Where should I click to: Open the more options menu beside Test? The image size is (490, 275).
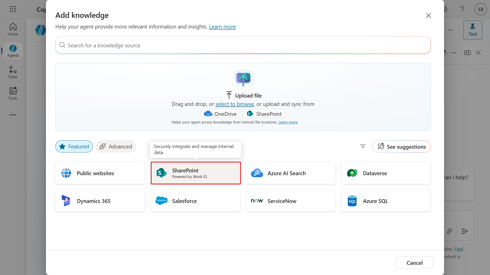click(451, 30)
